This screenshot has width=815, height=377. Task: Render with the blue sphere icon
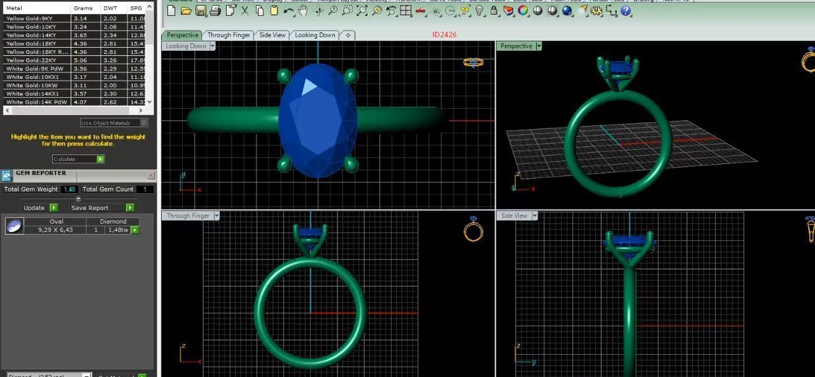[567, 11]
